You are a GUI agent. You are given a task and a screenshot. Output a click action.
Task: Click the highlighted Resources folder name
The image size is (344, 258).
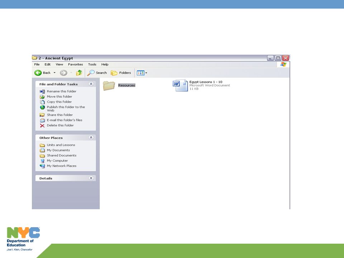click(126, 85)
